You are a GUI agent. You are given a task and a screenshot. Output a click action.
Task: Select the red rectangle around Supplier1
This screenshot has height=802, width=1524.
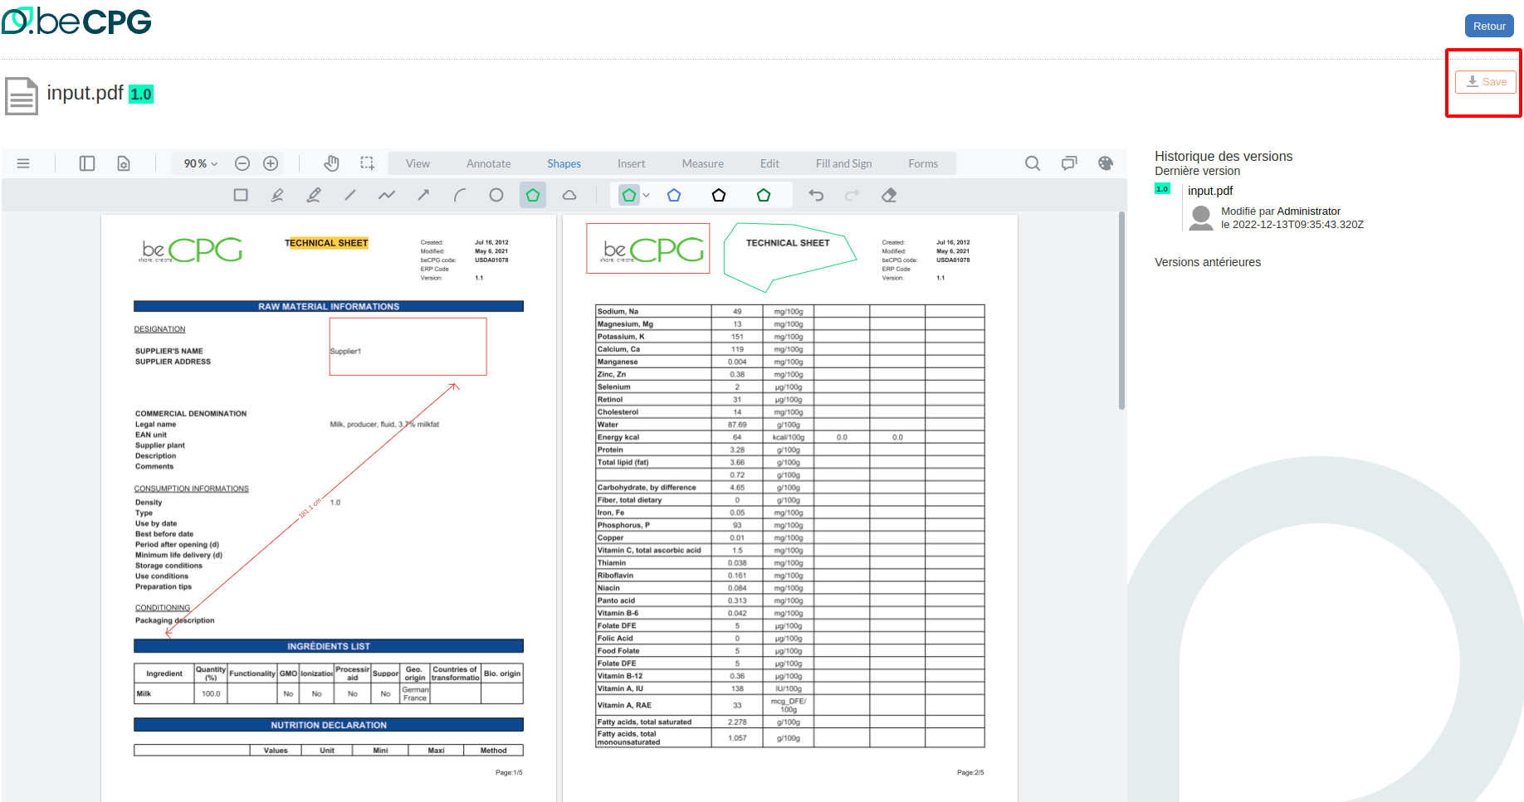(x=408, y=347)
